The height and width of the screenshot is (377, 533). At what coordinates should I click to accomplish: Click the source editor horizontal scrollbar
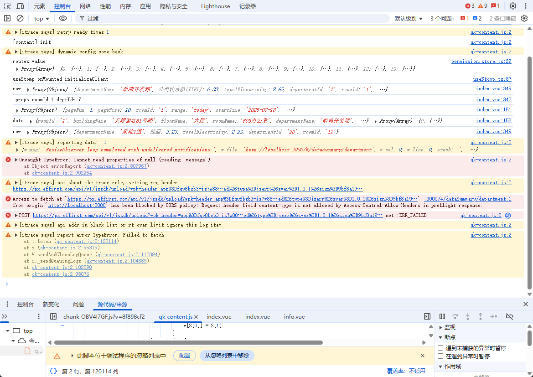(188, 343)
